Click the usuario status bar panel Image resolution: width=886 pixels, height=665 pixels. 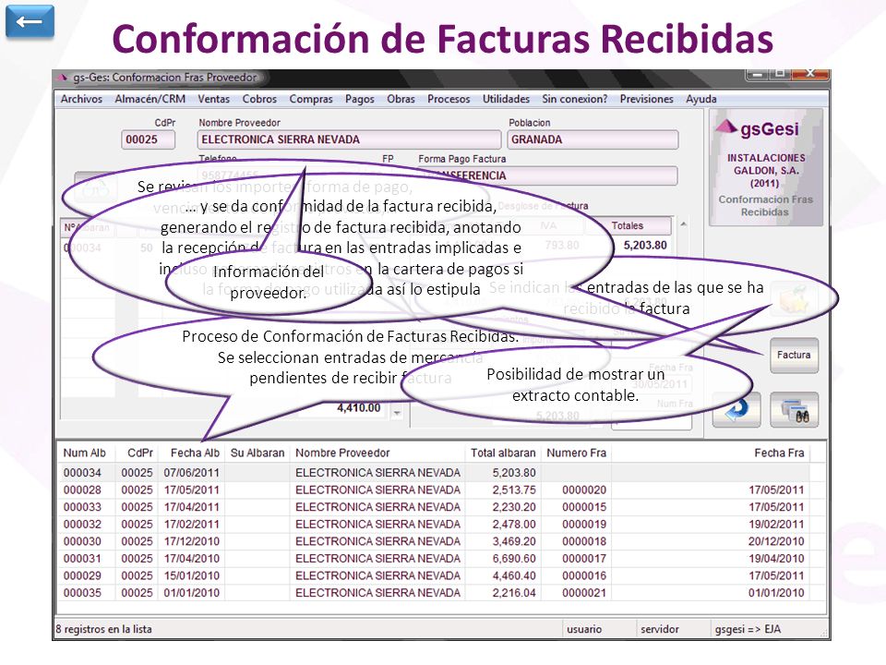pos(600,629)
